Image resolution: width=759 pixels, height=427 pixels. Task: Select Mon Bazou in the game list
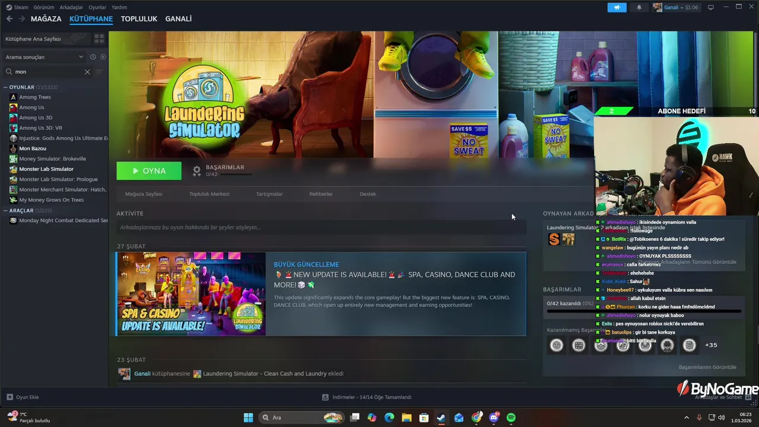33,148
